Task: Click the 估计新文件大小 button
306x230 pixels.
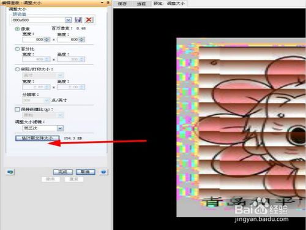Action: point(37,138)
